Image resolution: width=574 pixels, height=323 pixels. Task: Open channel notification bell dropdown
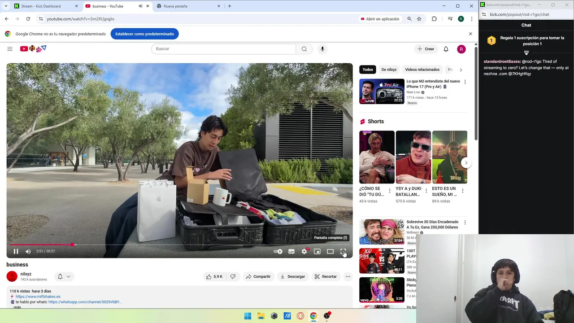coord(64,277)
